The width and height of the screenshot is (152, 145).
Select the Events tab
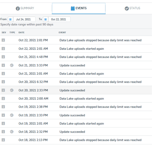pyautogui.click(x=79, y=8)
